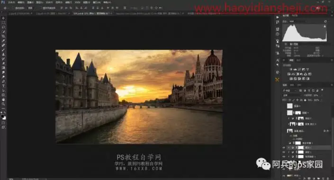The width and height of the screenshot is (334, 180).
Task: Open the Histogram panel flyout menu
Action: click(x=332, y=16)
